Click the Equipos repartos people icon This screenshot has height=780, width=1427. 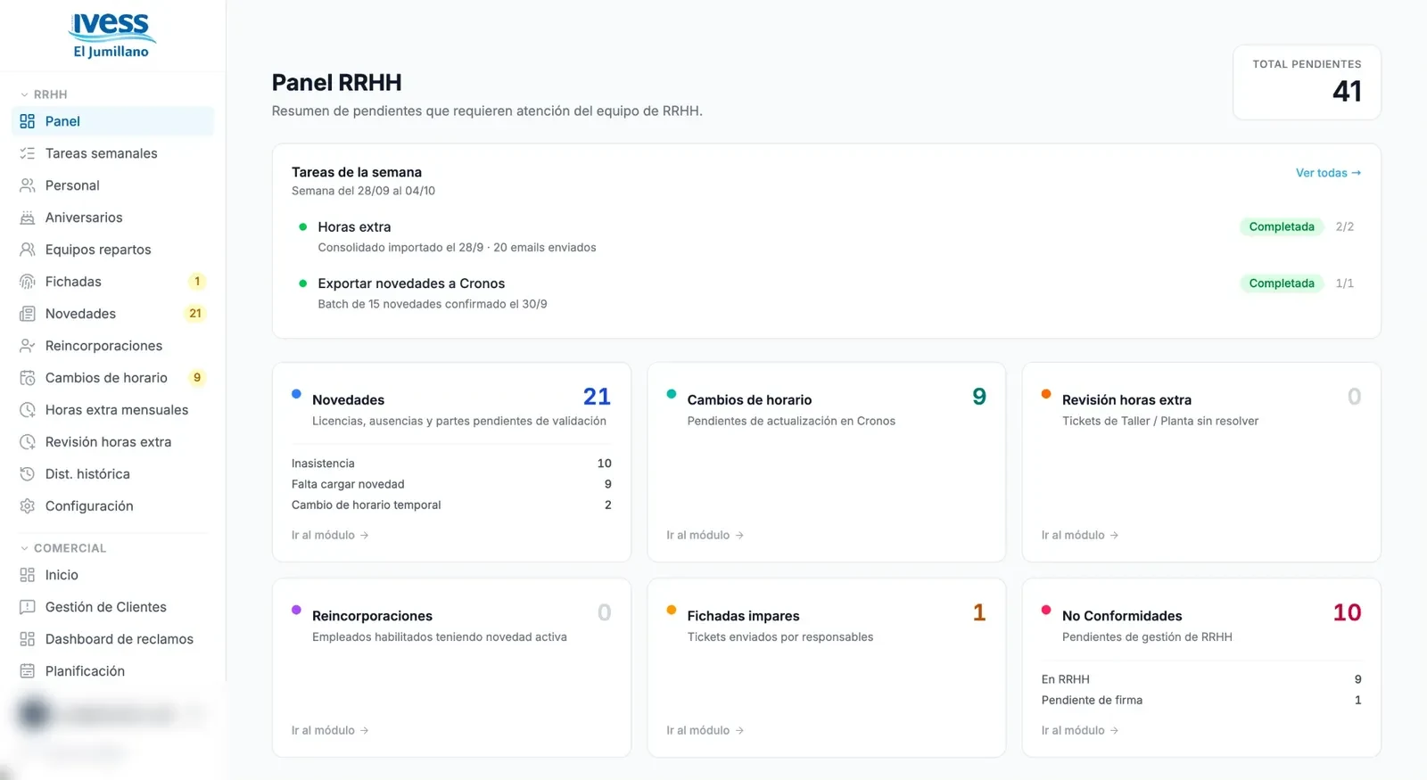(28, 250)
